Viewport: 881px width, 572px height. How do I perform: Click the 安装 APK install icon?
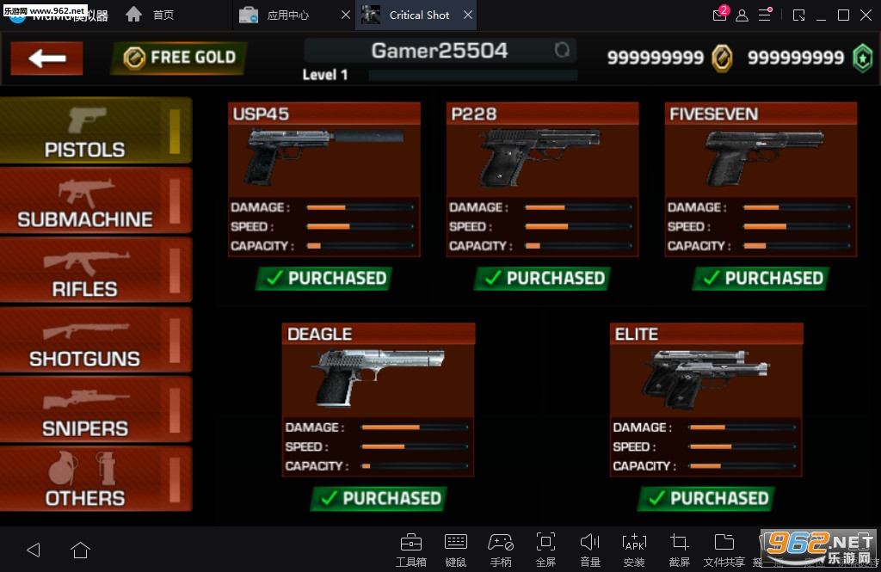(634, 550)
